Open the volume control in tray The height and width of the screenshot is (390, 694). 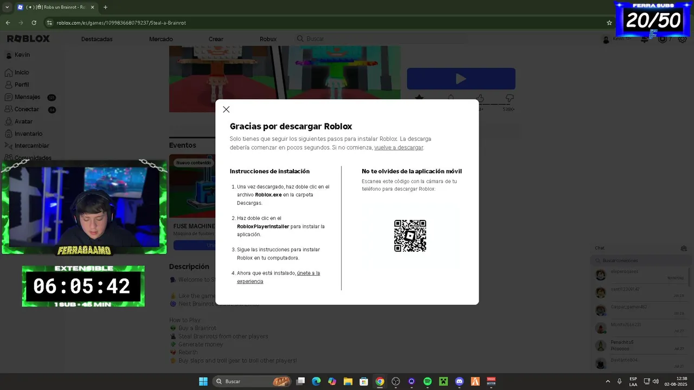click(656, 381)
